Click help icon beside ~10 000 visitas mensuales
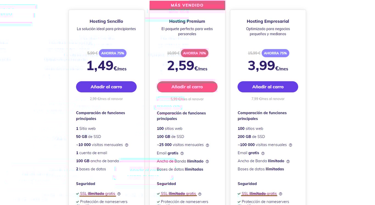Image resolution: width=375 pixels, height=205 pixels. point(127,145)
